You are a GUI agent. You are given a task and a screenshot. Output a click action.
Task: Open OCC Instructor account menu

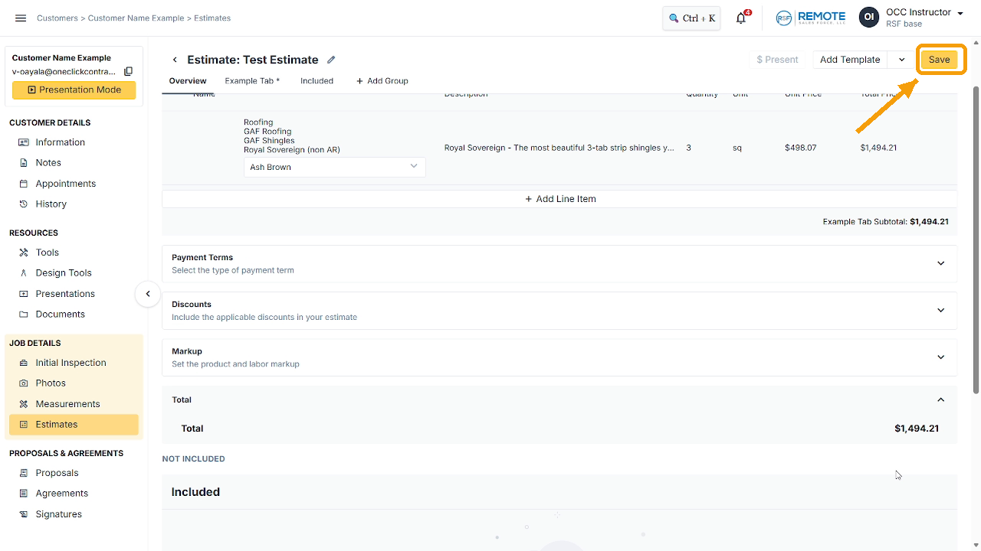coord(924,18)
